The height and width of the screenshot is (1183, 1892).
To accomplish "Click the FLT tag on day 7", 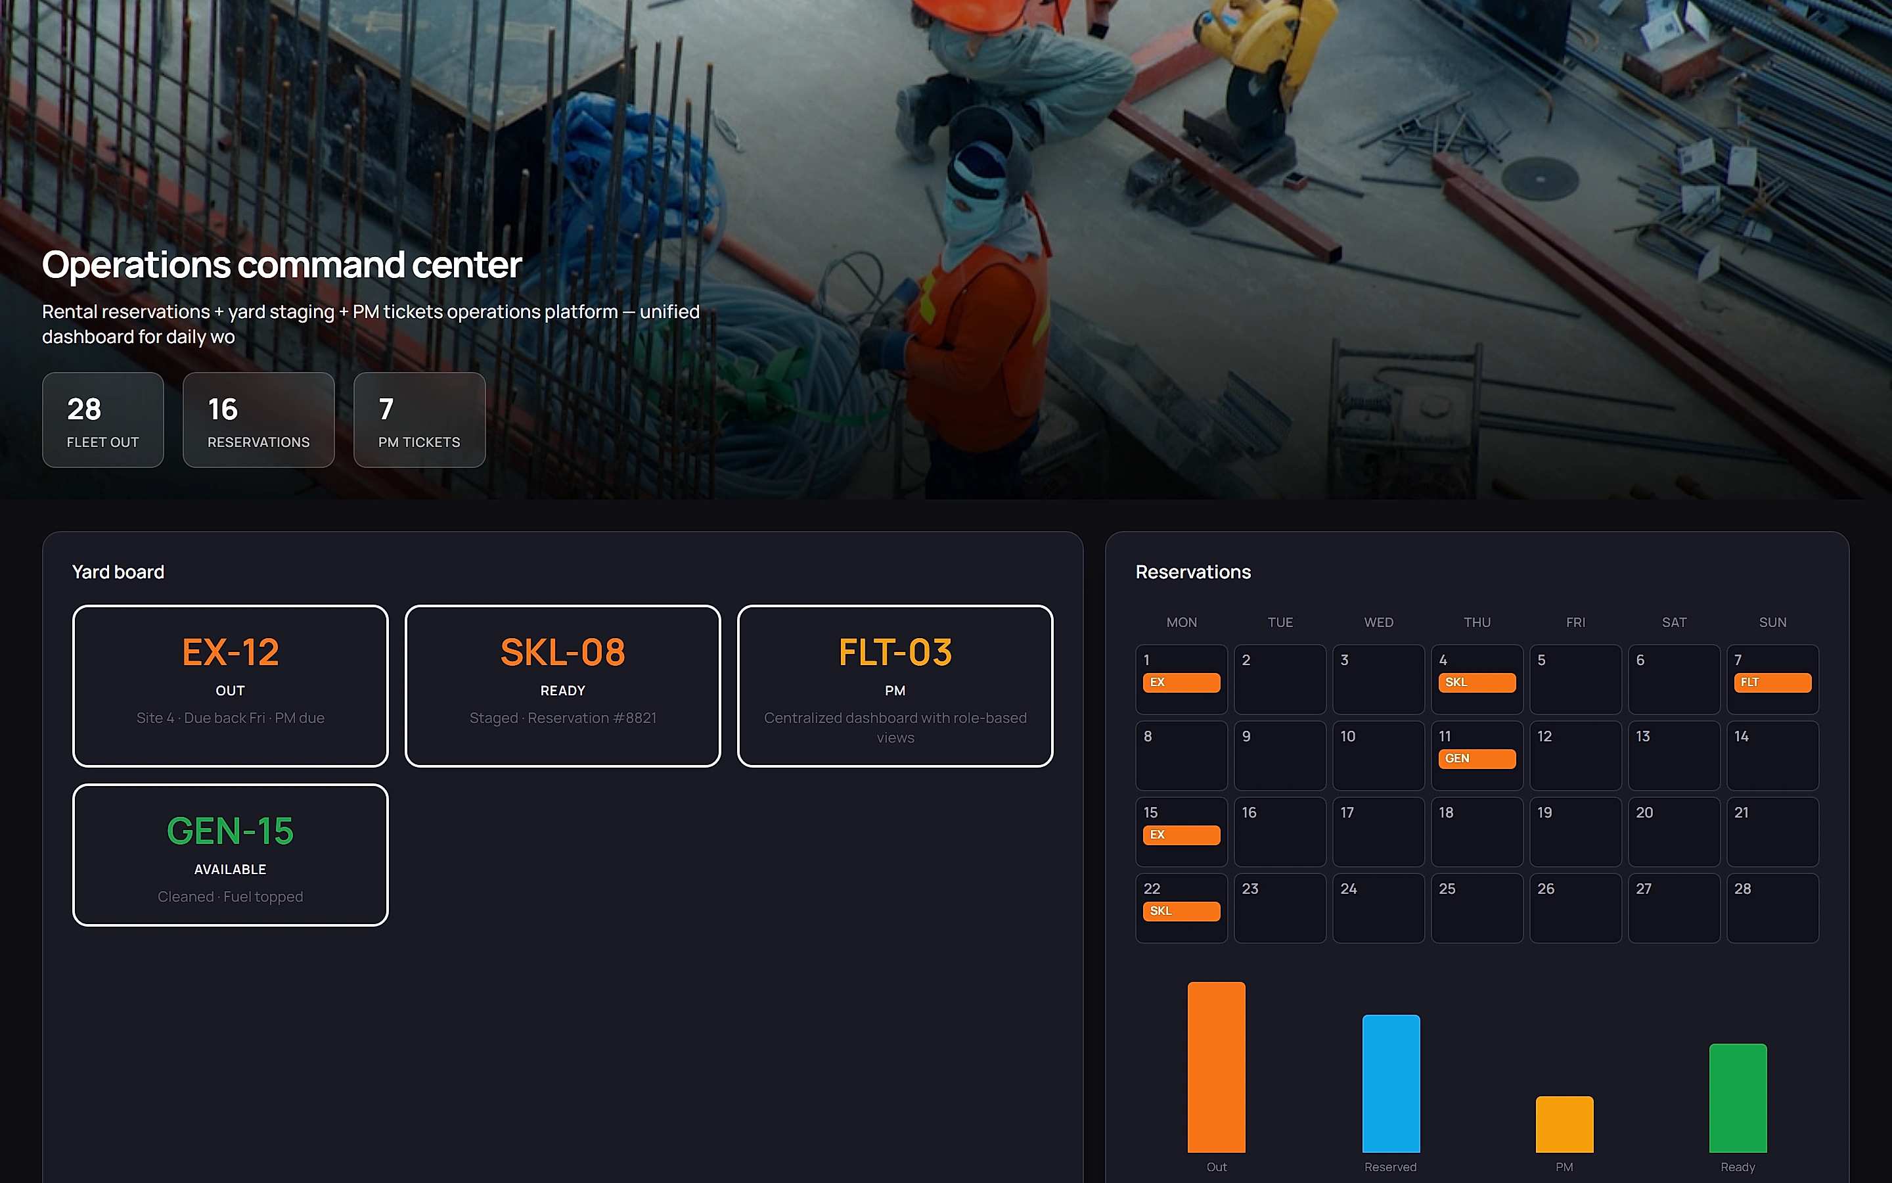I will point(1772,682).
